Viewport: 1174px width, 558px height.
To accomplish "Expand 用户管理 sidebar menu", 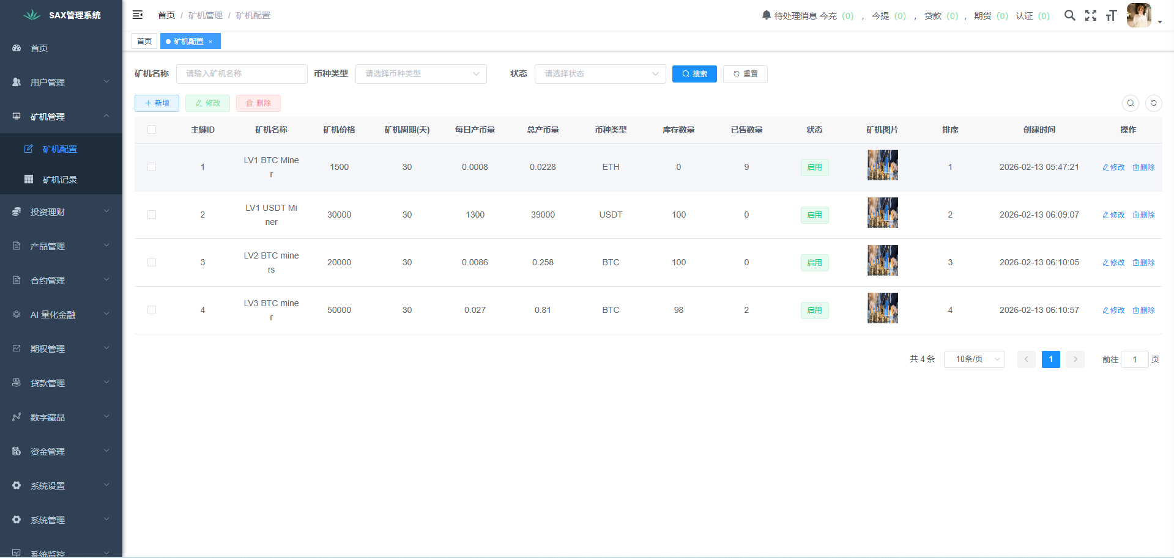I will pos(61,82).
